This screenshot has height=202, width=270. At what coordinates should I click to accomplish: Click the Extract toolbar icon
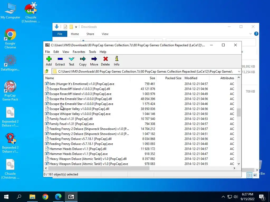point(60,61)
